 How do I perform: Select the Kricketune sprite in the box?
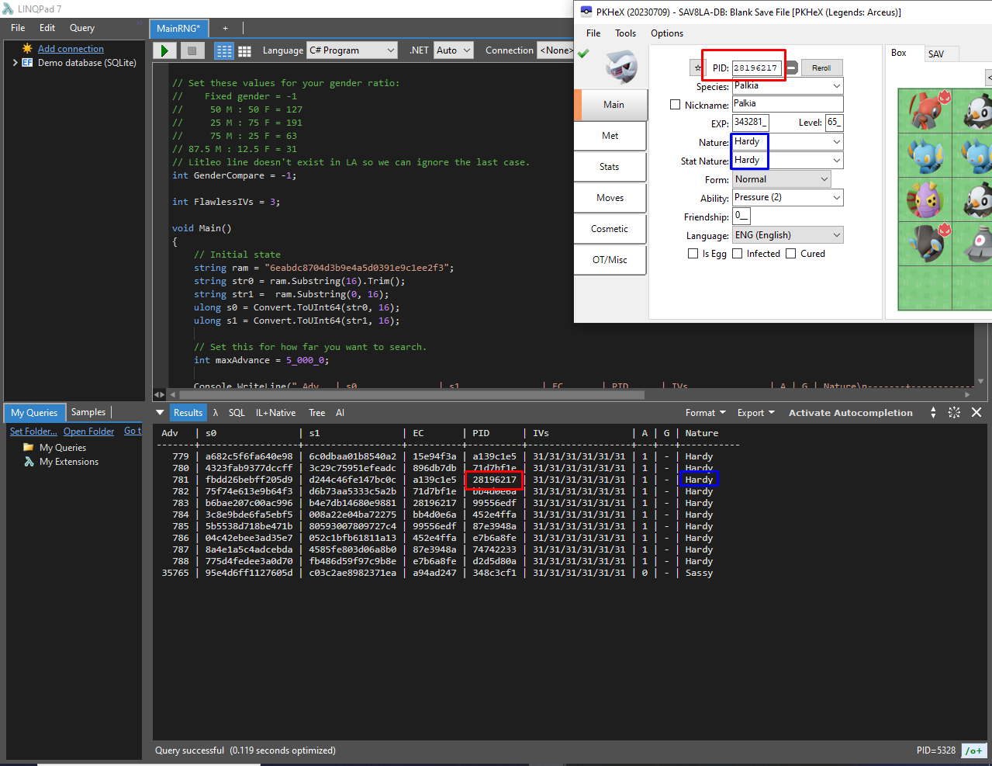tap(925, 111)
